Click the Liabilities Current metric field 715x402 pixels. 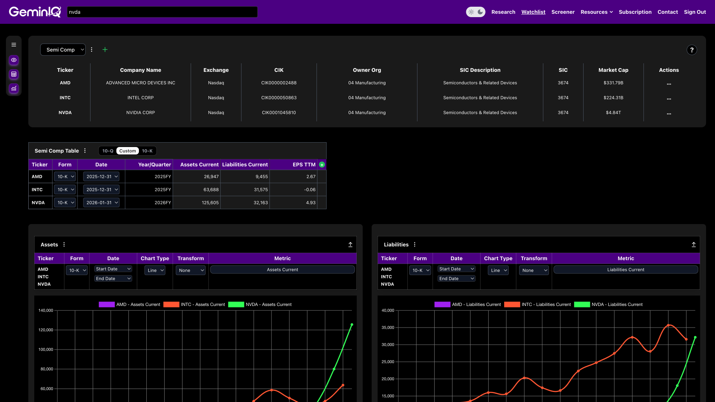[626, 269]
